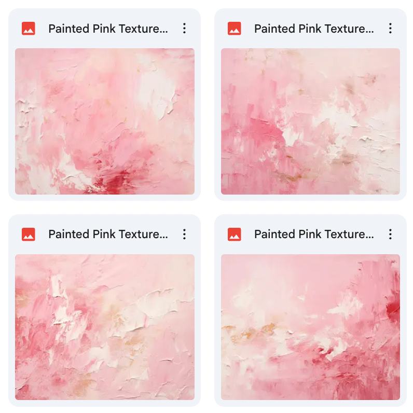413x413 pixels.
Task: Select bottom-left pink texture thumbnail preview
Action: click(x=105, y=327)
